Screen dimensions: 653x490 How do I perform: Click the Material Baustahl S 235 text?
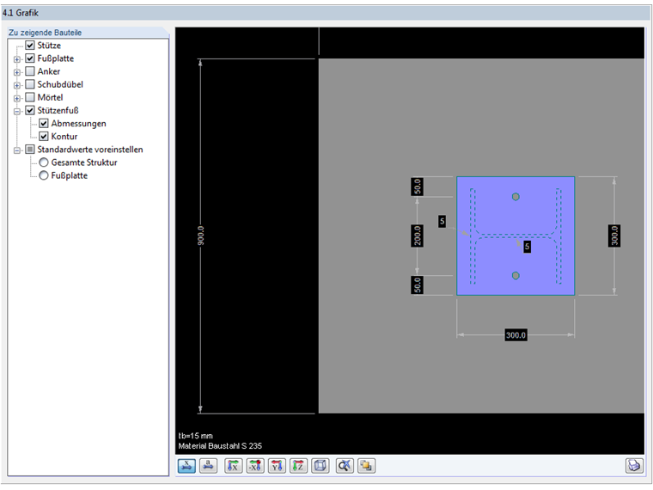[x=220, y=446]
